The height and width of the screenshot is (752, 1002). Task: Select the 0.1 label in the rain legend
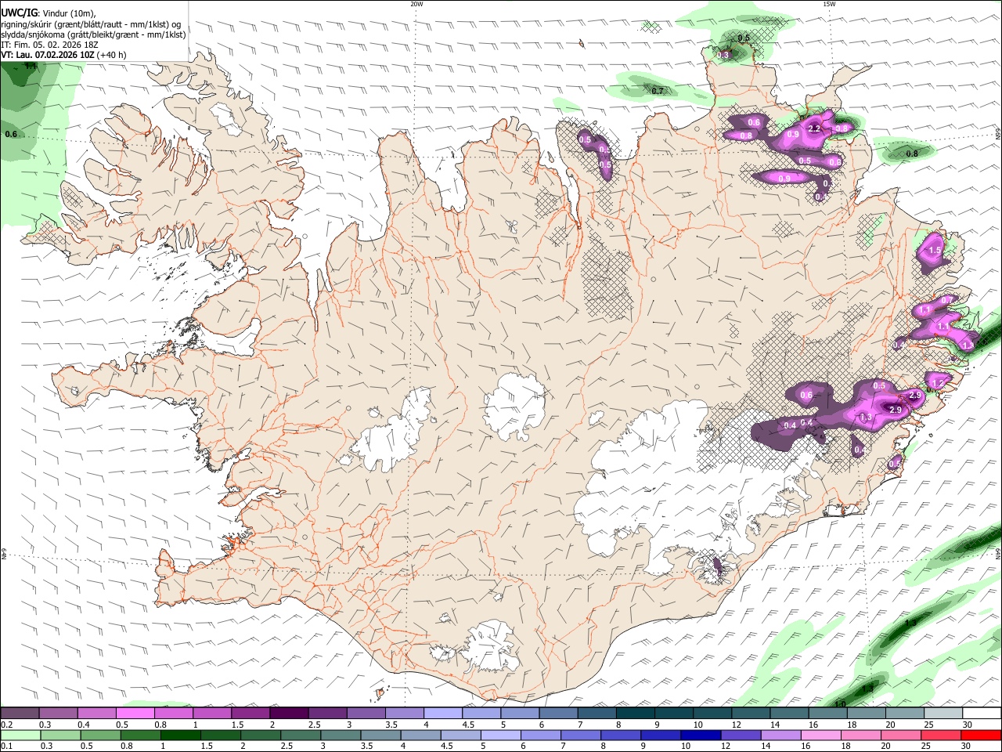(7, 747)
